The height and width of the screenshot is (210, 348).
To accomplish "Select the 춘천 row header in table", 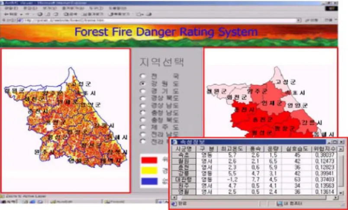I will (184, 167).
